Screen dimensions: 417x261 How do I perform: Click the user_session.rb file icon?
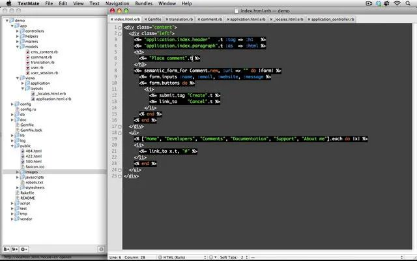27,72
